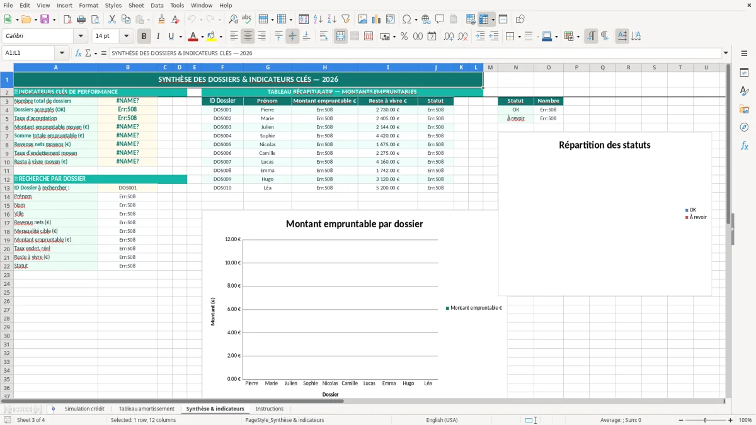
Task: Switch to the Simulation crédit sheet tab
Action: point(84,409)
